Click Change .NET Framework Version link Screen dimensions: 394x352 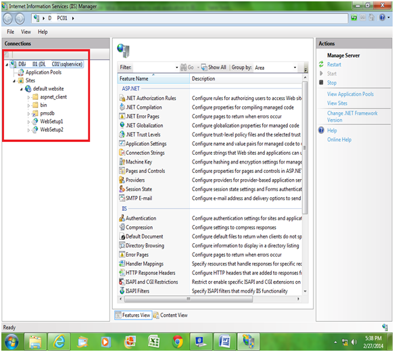tap(352, 117)
